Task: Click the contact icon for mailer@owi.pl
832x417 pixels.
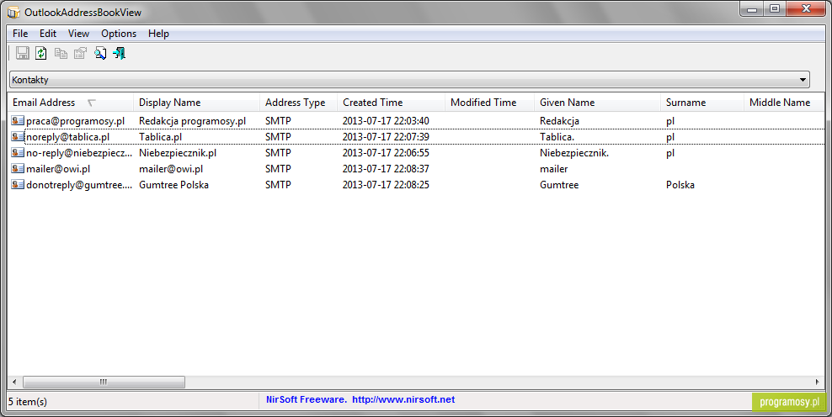Action: (x=18, y=168)
